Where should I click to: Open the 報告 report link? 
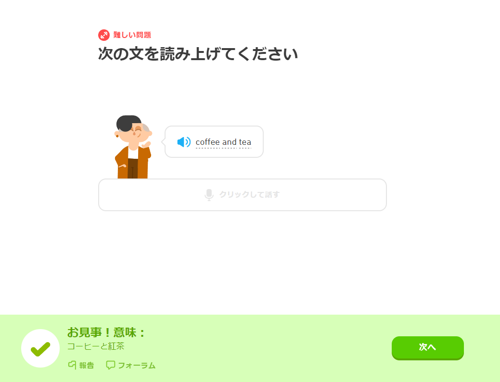click(81, 365)
